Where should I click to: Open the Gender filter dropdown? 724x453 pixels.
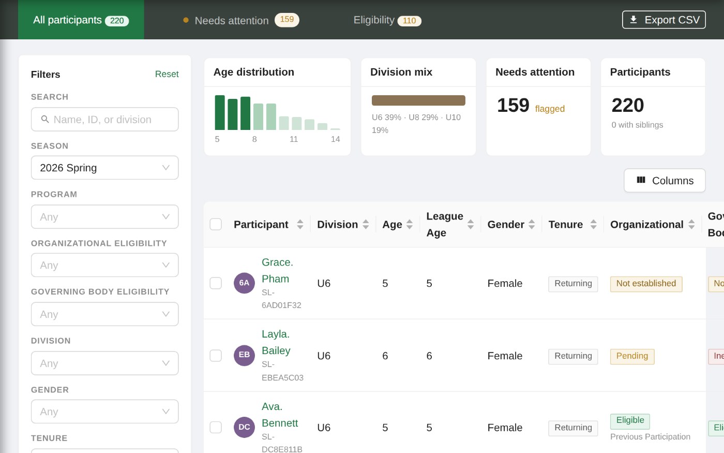pyautogui.click(x=105, y=412)
